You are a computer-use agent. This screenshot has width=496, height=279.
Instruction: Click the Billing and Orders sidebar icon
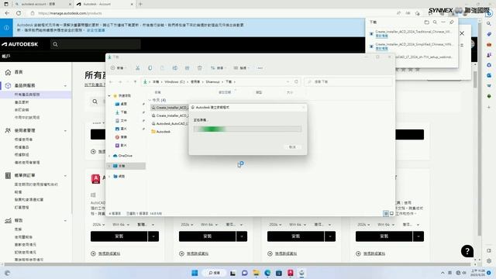[8, 175]
